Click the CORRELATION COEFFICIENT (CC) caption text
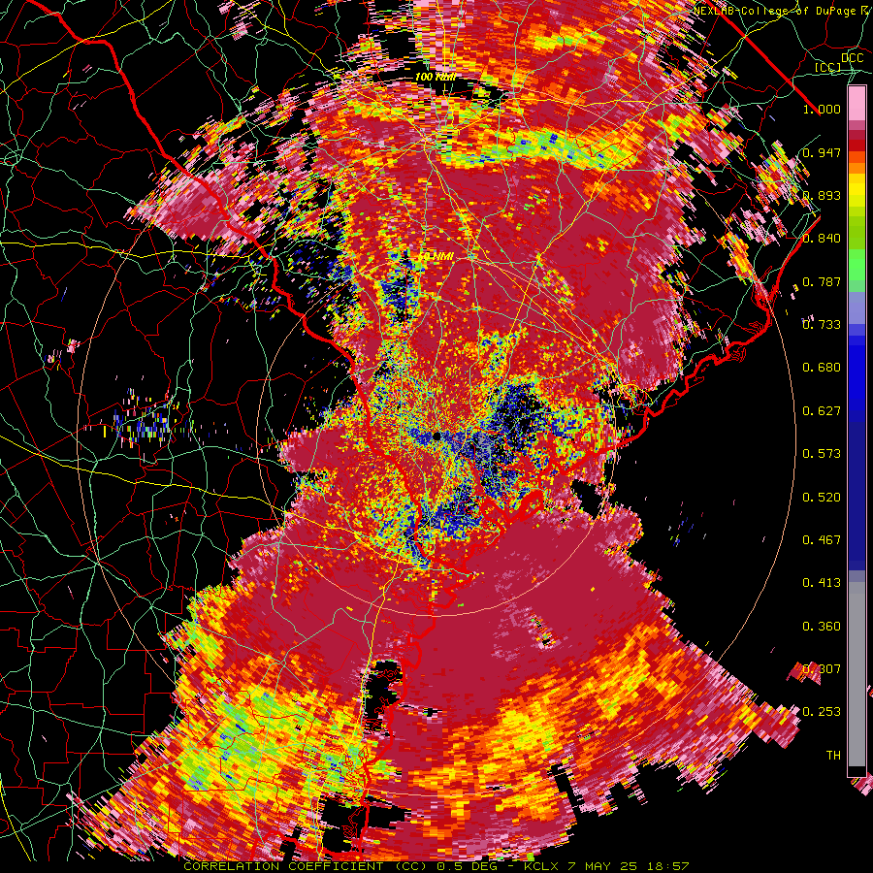 (x=306, y=866)
